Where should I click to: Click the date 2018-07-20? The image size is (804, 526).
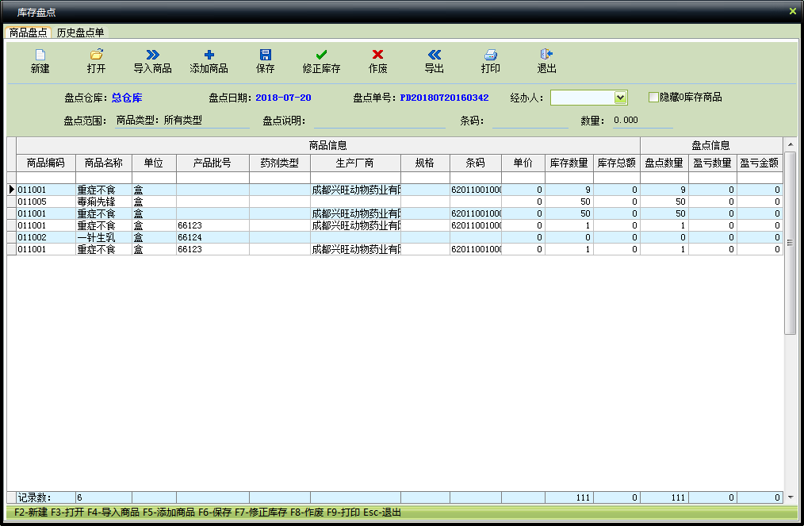pyautogui.click(x=283, y=98)
